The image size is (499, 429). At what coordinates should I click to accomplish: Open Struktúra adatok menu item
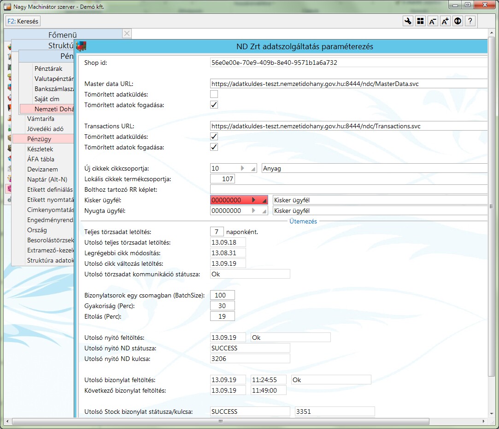click(50, 260)
